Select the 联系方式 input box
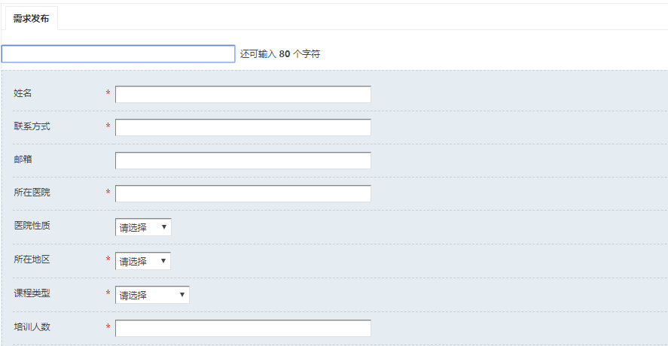Screen dimensions: 668x346 coord(242,127)
